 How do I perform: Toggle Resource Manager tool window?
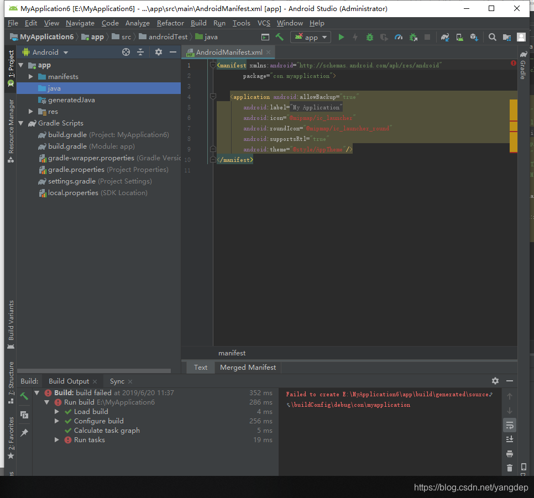[11, 131]
